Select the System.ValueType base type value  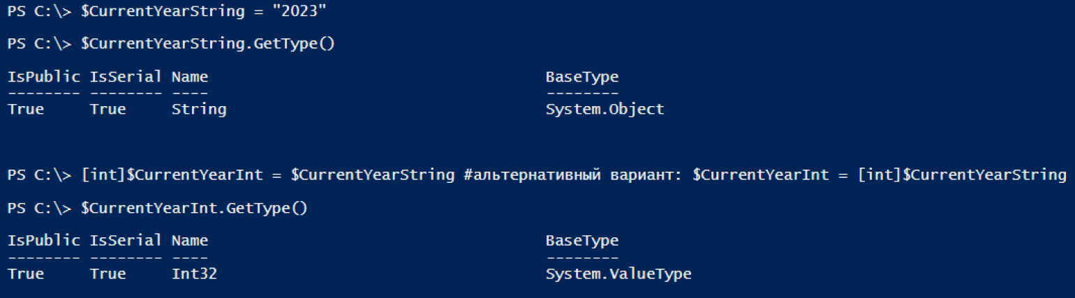[x=618, y=274]
